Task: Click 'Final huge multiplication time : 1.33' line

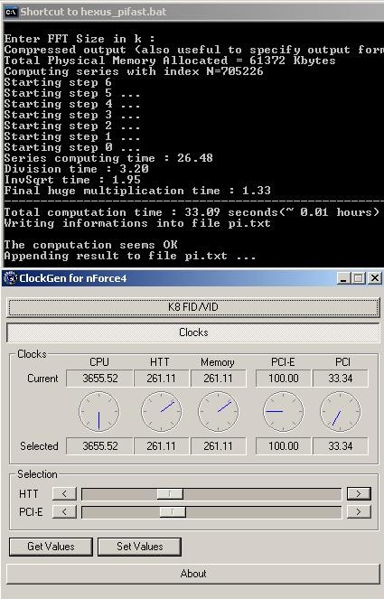Action: click(x=137, y=191)
